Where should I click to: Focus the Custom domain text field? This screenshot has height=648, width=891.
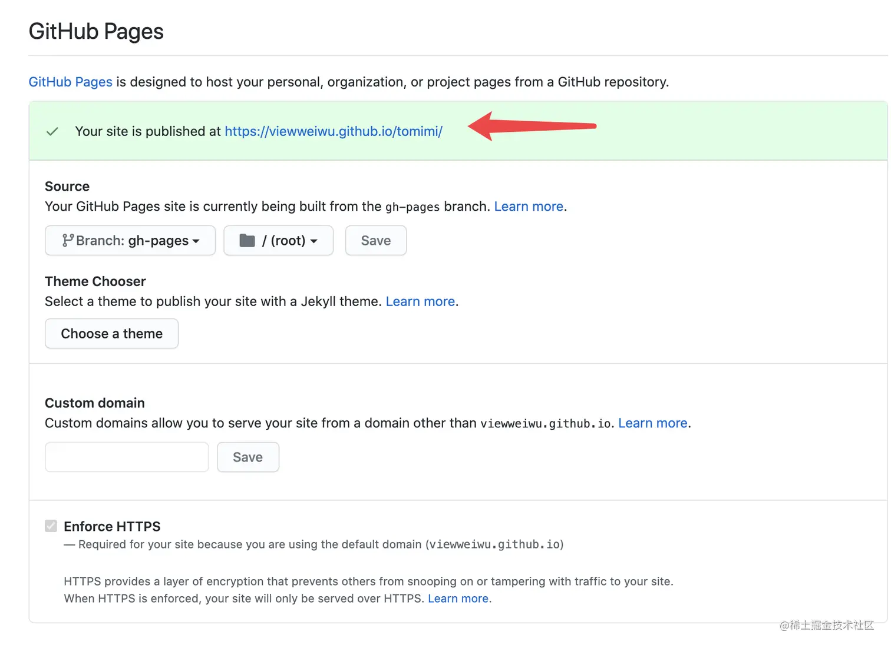click(127, 457)
